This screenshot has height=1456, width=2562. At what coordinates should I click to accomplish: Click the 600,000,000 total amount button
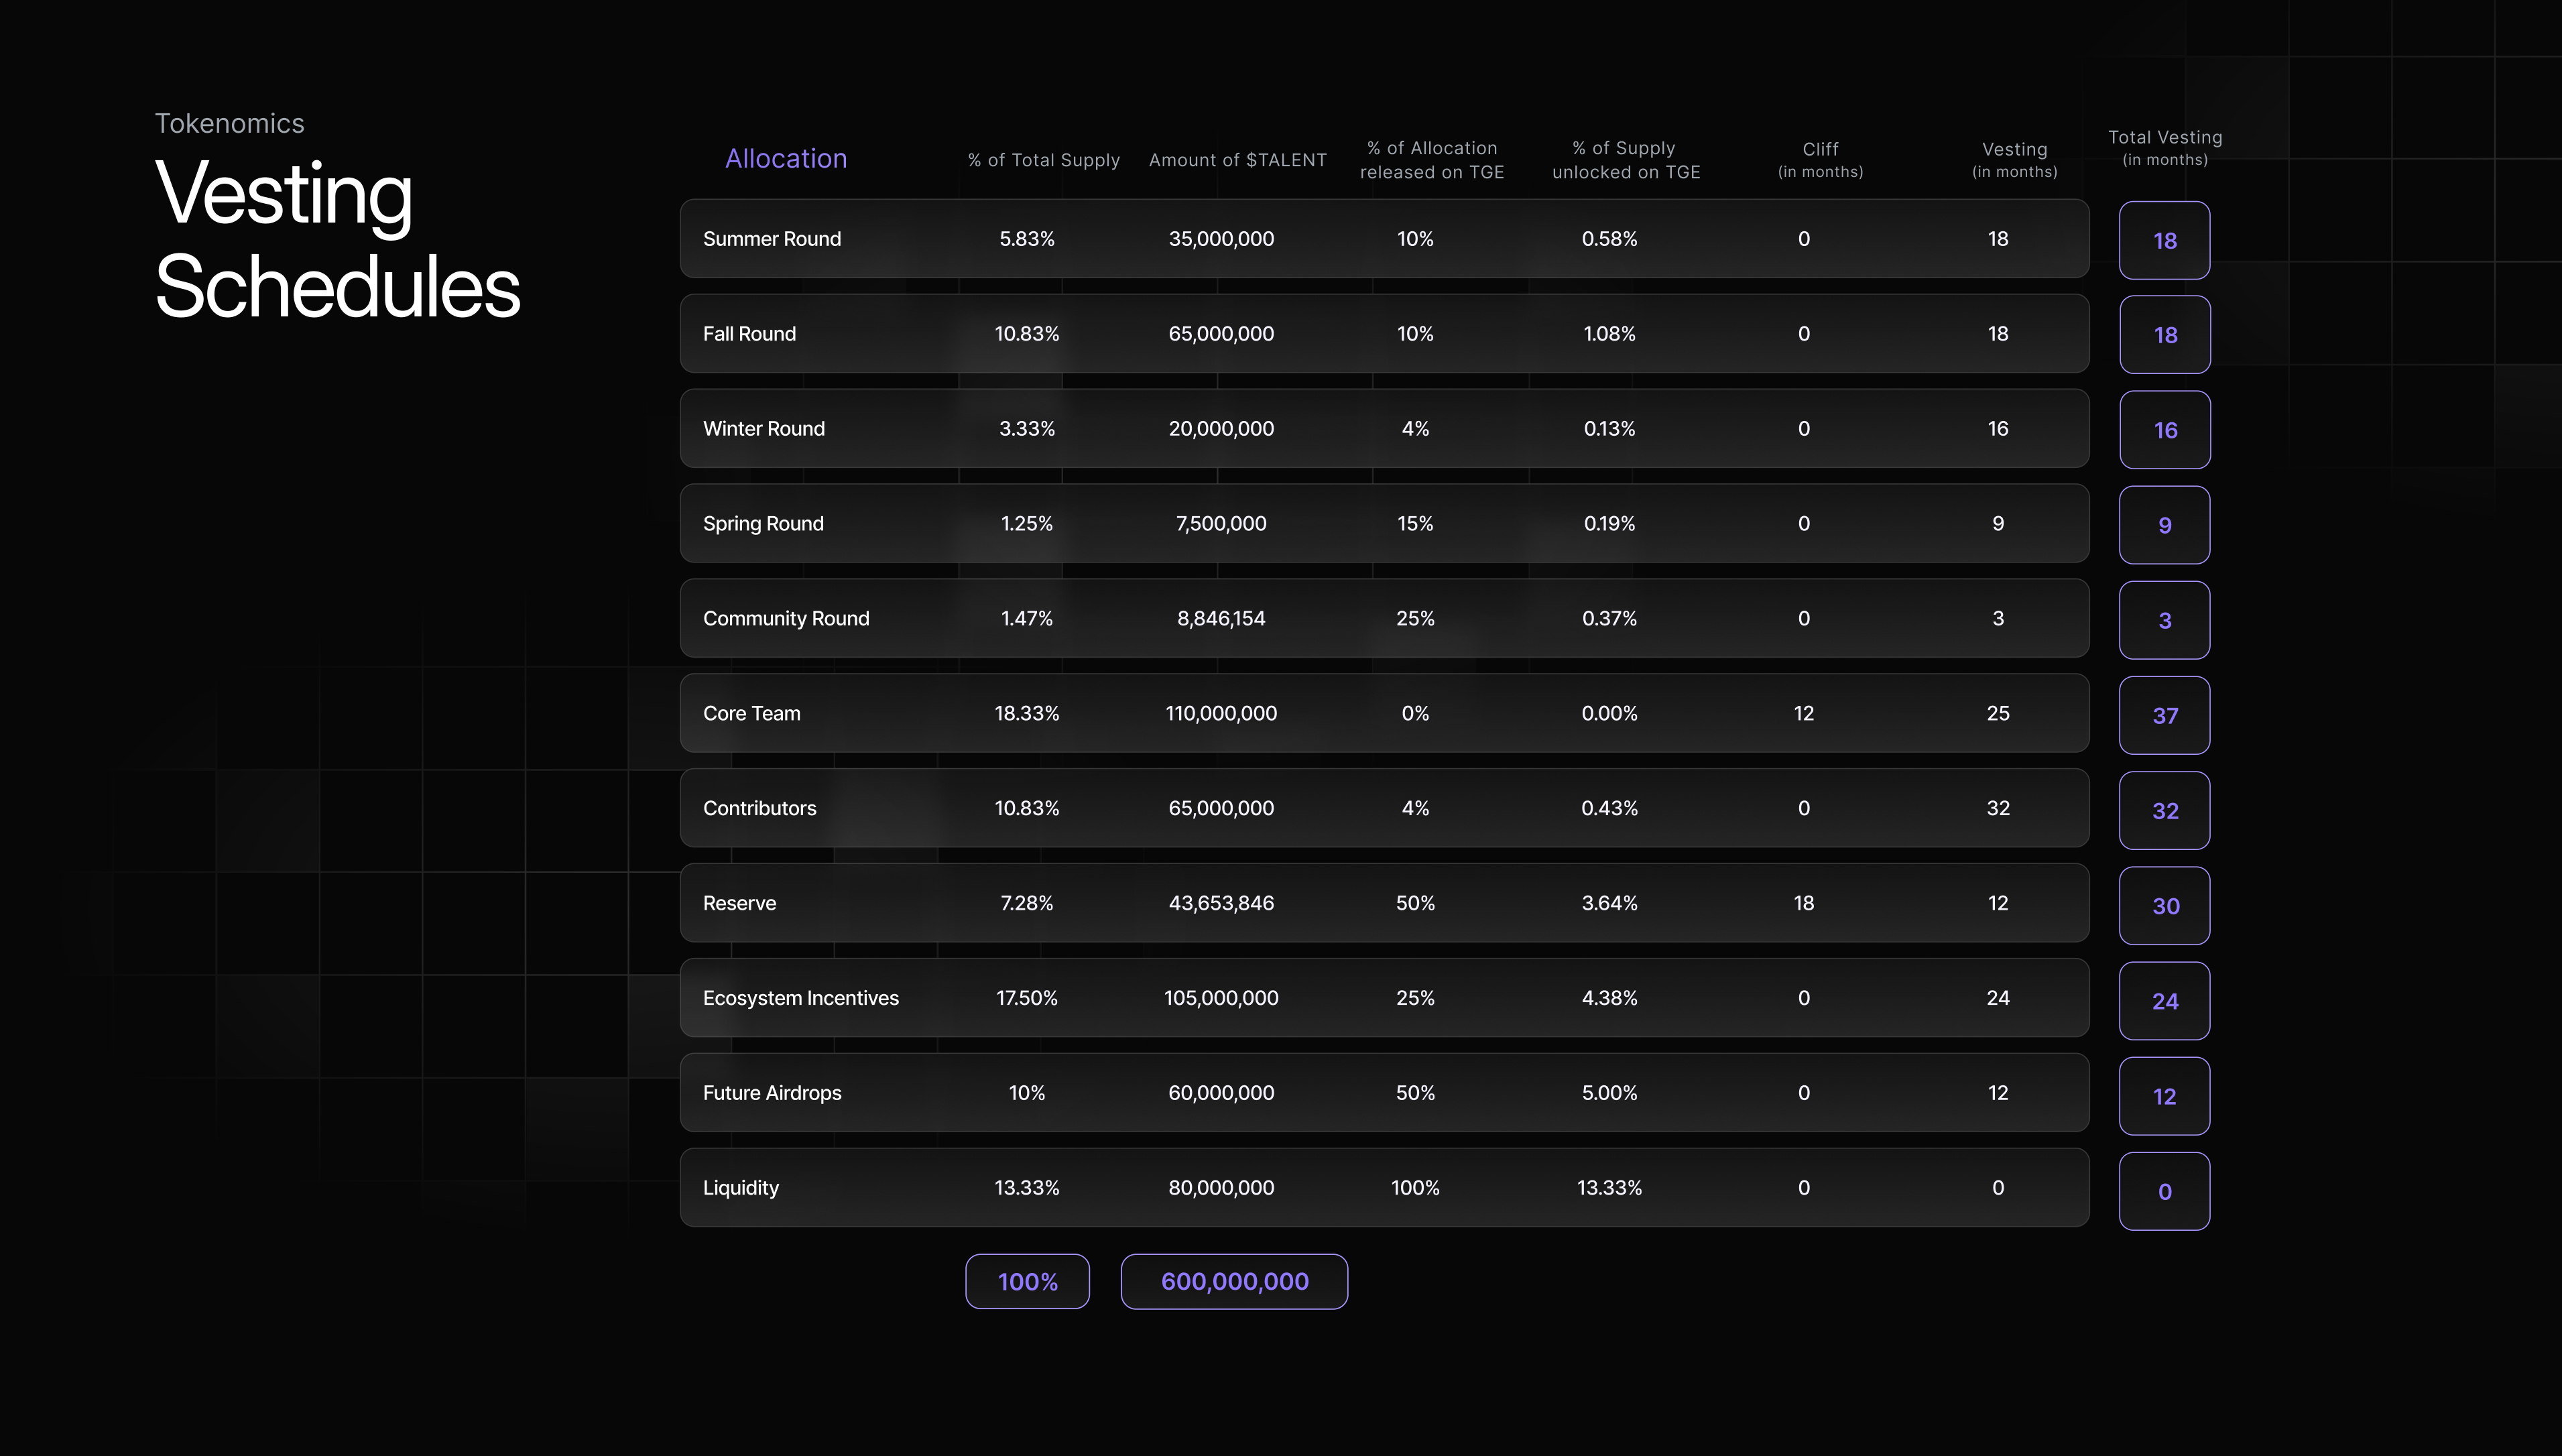[1233, 1281]
